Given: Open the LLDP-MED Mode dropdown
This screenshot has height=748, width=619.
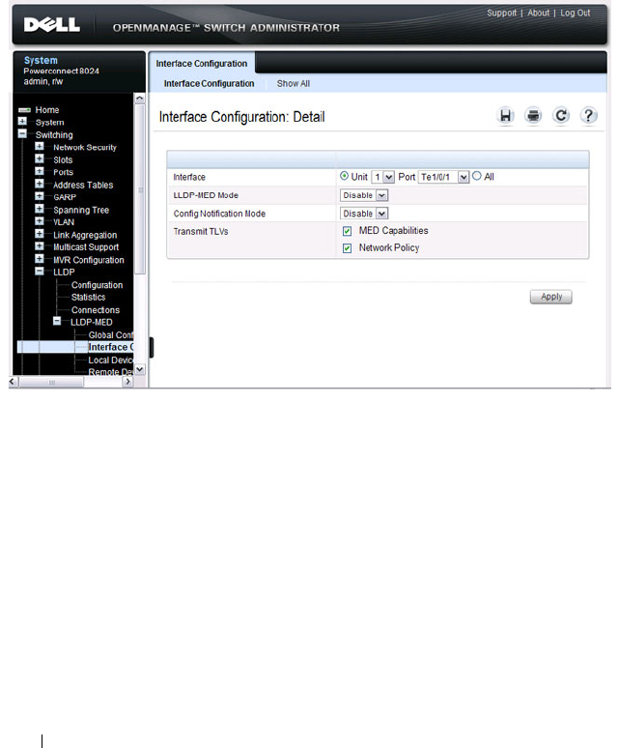Looking at the screenshot, I should coord(364,195).
